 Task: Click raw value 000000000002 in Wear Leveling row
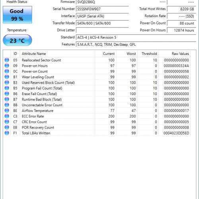point(176,77)
